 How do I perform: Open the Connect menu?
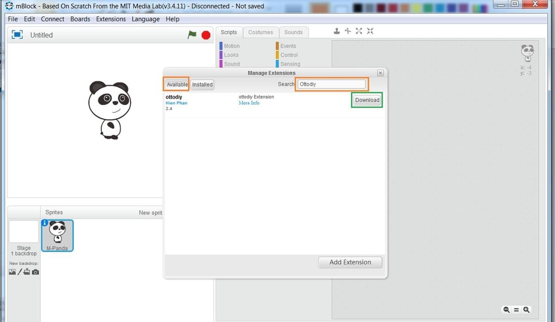[x=53, y=19]
